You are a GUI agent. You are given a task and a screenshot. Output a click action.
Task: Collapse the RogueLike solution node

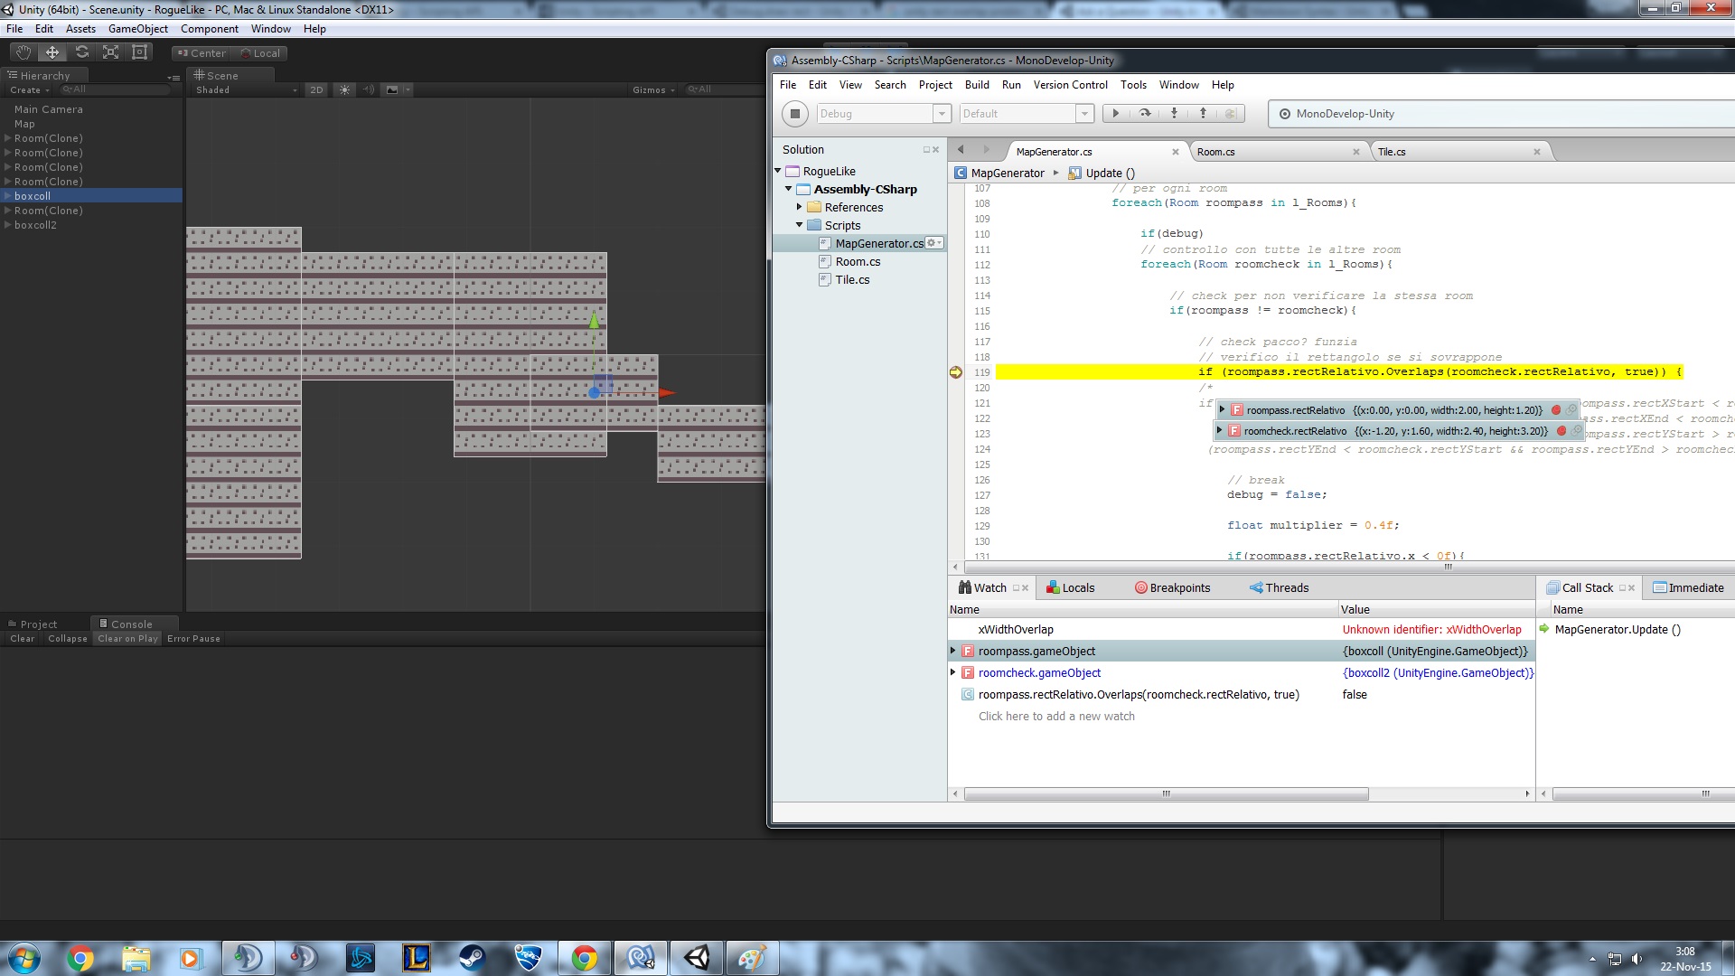click(x=778, y=171)
